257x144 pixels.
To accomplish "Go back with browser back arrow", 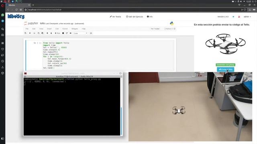I will click(8, 10).
